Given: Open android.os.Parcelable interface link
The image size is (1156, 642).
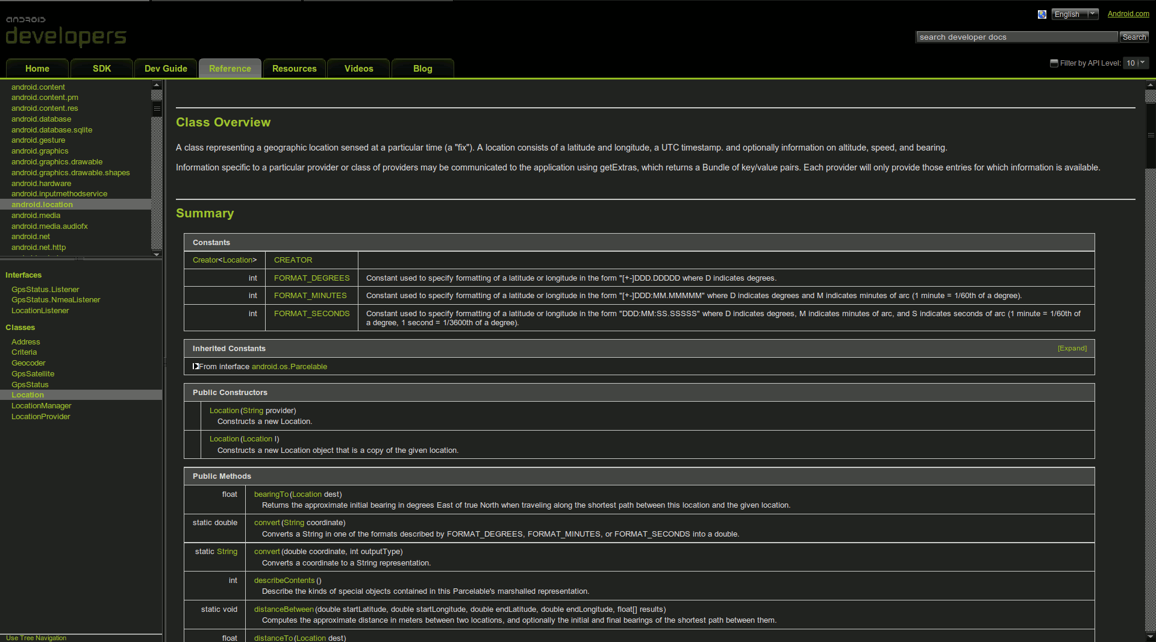Looking at the screenshot, I should 289,366.
